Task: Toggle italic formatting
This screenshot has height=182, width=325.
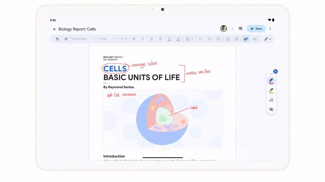Action: 143,39
